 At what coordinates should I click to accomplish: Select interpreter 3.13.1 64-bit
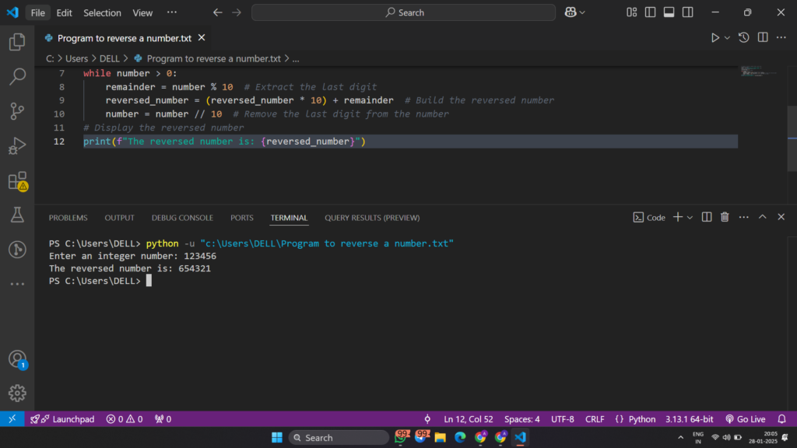pyautogui.click(x=690, y=419)
